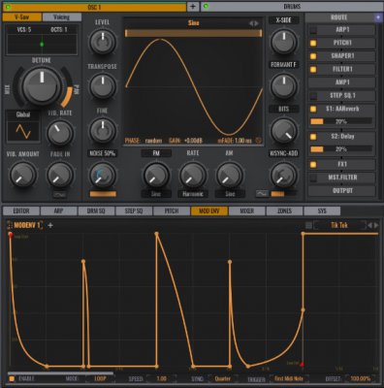Open the NOISE 50% type dropdown
Image resolution: width=384 pixels, height=388 pixels.
103,153
